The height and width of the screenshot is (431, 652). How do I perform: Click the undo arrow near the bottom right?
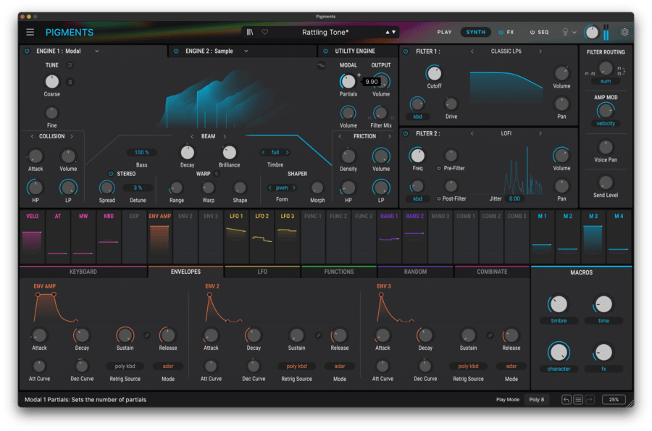pos(567,399)
